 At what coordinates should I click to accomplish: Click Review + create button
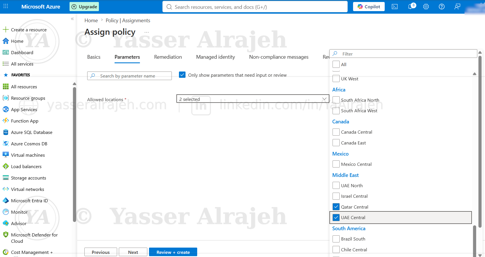pyautogui.click(x=173, y=252)
